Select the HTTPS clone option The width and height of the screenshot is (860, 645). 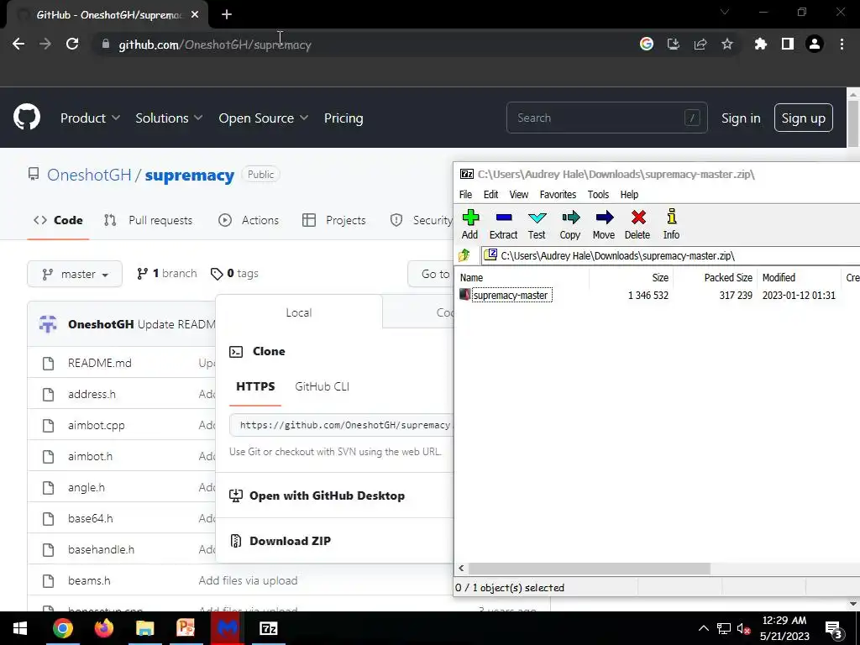(255, 386)
